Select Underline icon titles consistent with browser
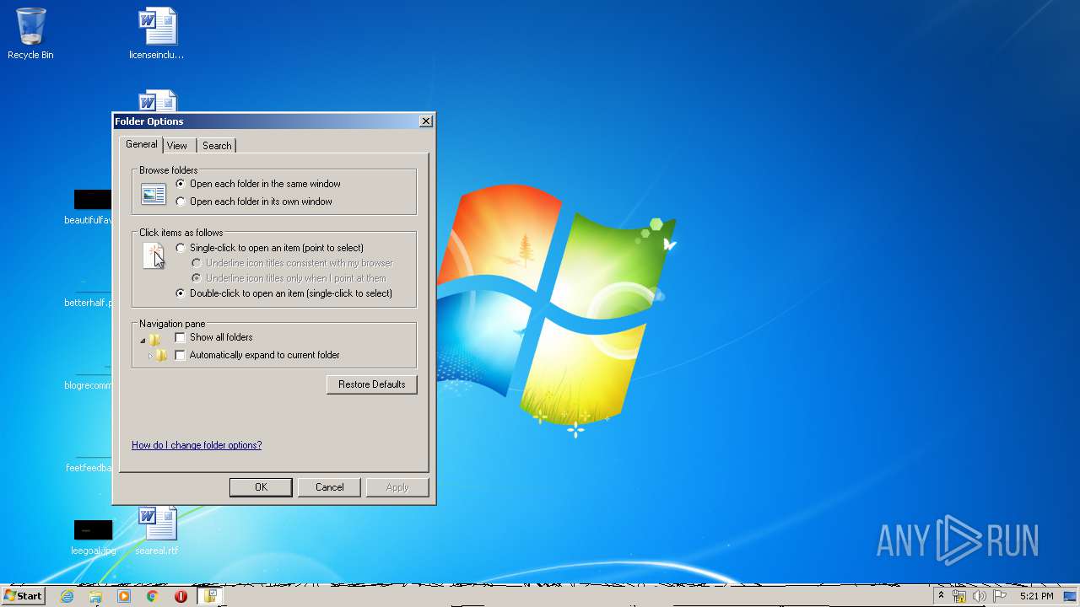The width and height of the screenshot is (1080, 607). pos(293,263)
